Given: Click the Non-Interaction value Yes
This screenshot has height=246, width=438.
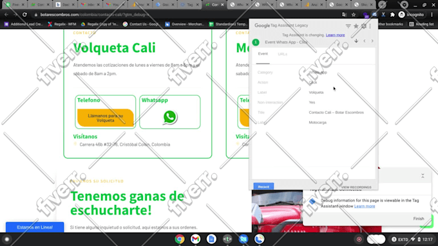Looking at the screenshot, I should [x=312, y=102].
